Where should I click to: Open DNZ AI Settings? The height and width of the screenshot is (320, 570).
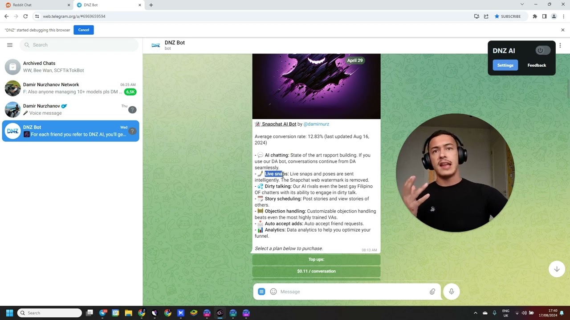(x=505, y=65)
